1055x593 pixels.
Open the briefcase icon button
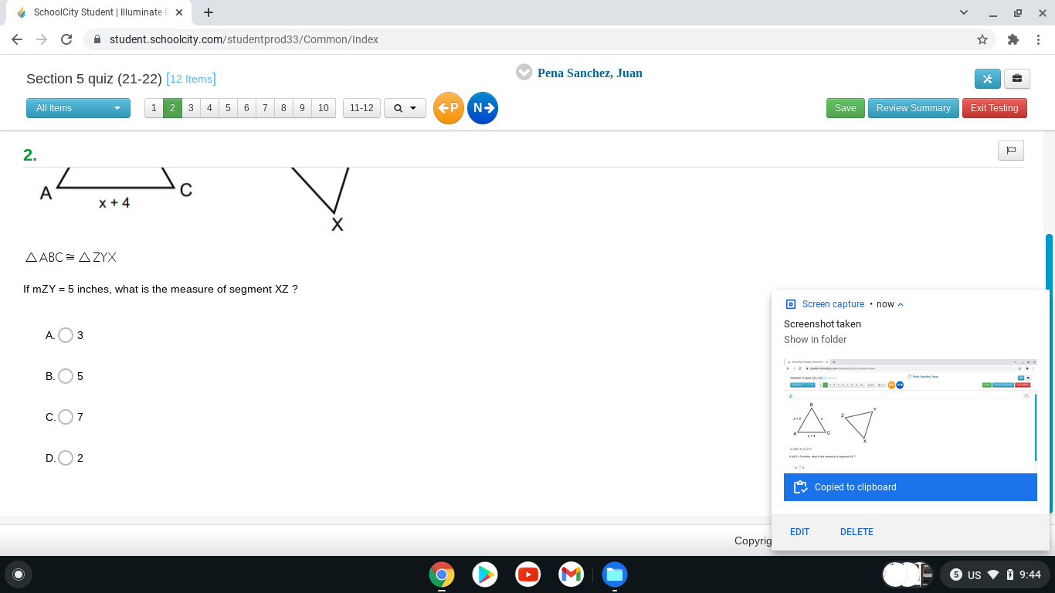click(1016, 79)
